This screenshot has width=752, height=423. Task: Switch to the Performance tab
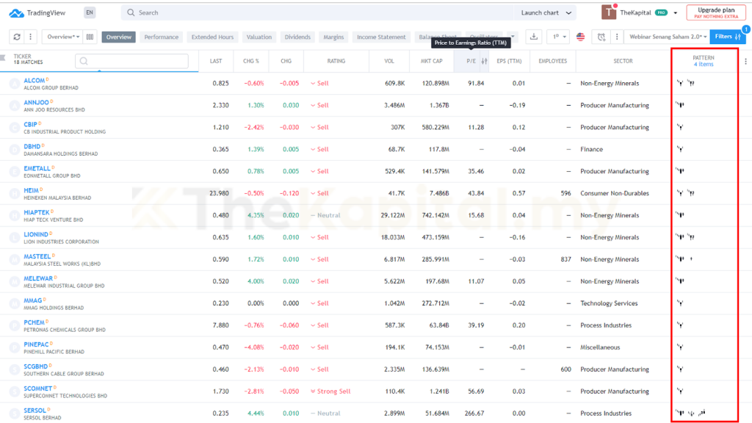tap(161, 37)
